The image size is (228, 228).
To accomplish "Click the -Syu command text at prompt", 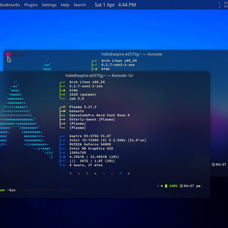I will tap(11, 190).
